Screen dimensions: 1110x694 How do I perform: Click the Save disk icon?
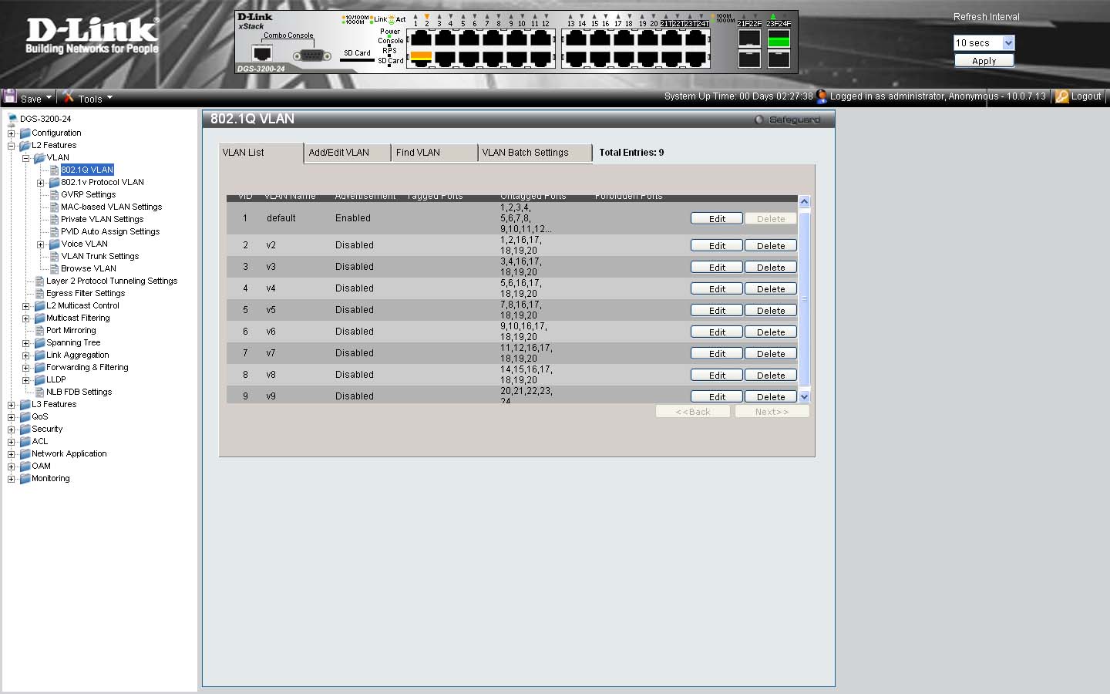pyautogui.click(x=10, y=96)
